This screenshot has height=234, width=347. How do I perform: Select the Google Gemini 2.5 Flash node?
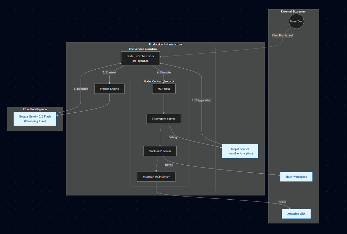pos(35,119)
